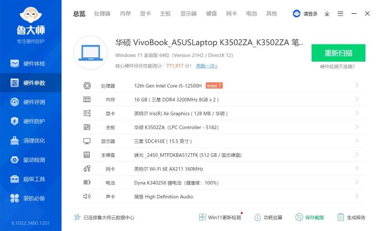Click the 12th Gen Intel Core i5-12500H text
The width and height of the screenshot is (377, 231).
[x=168, y=86]
